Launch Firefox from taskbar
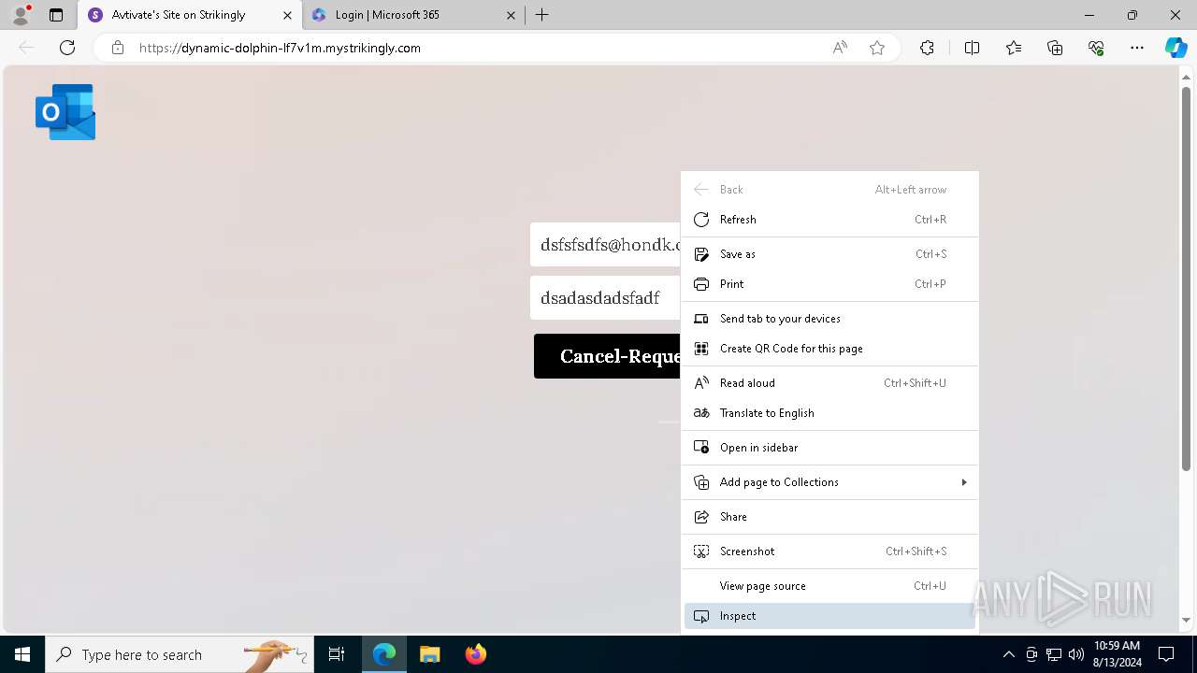Image resolution: width=1197 pixels, height=673 pixels. 475,654
